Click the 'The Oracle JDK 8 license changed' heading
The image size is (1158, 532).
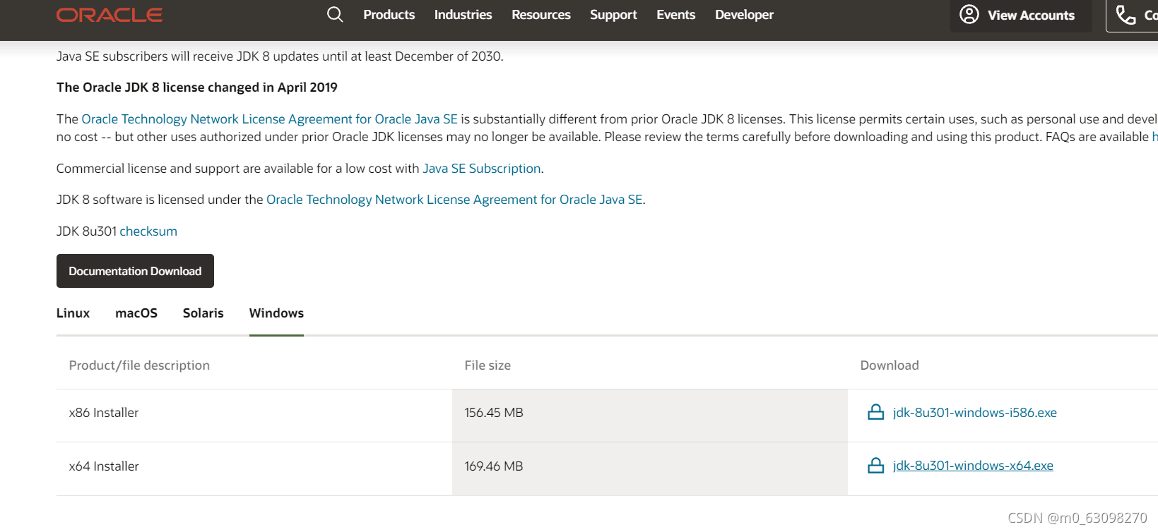pos(197,87)
